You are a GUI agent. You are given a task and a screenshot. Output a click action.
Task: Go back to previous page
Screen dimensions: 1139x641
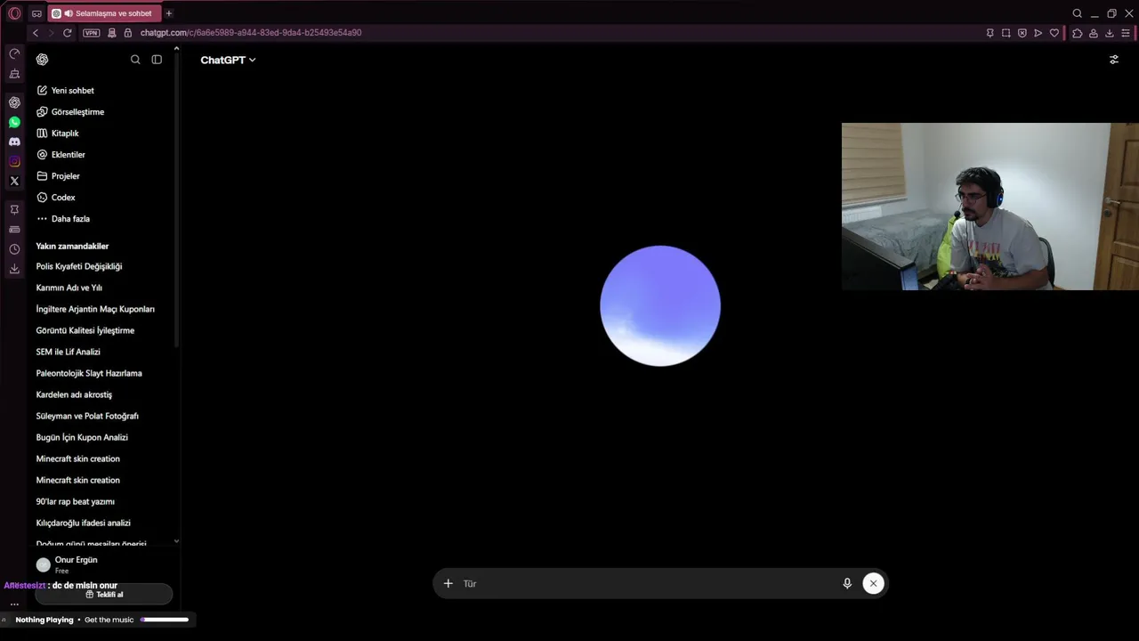click(x=36, y=33)
